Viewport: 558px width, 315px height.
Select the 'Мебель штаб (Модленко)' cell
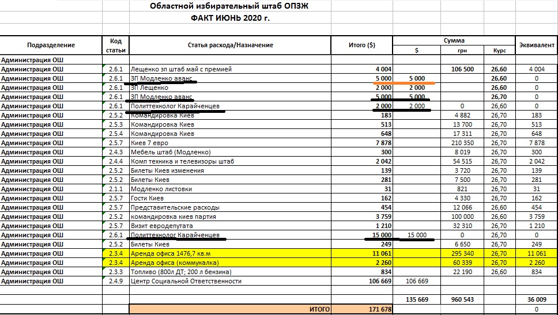tap(230, 152)
